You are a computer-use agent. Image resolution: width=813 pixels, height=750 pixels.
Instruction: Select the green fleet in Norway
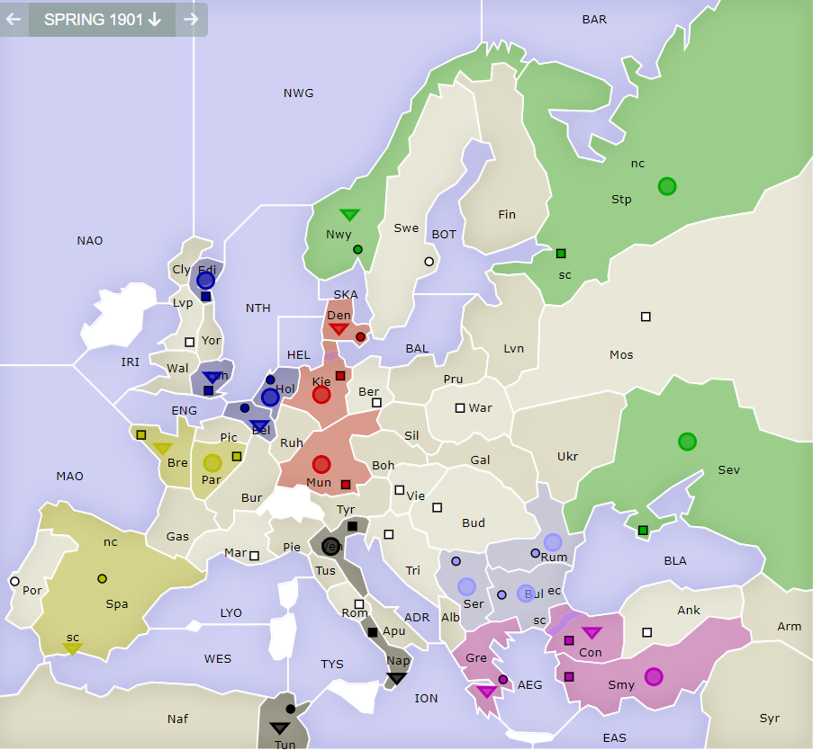349,214
